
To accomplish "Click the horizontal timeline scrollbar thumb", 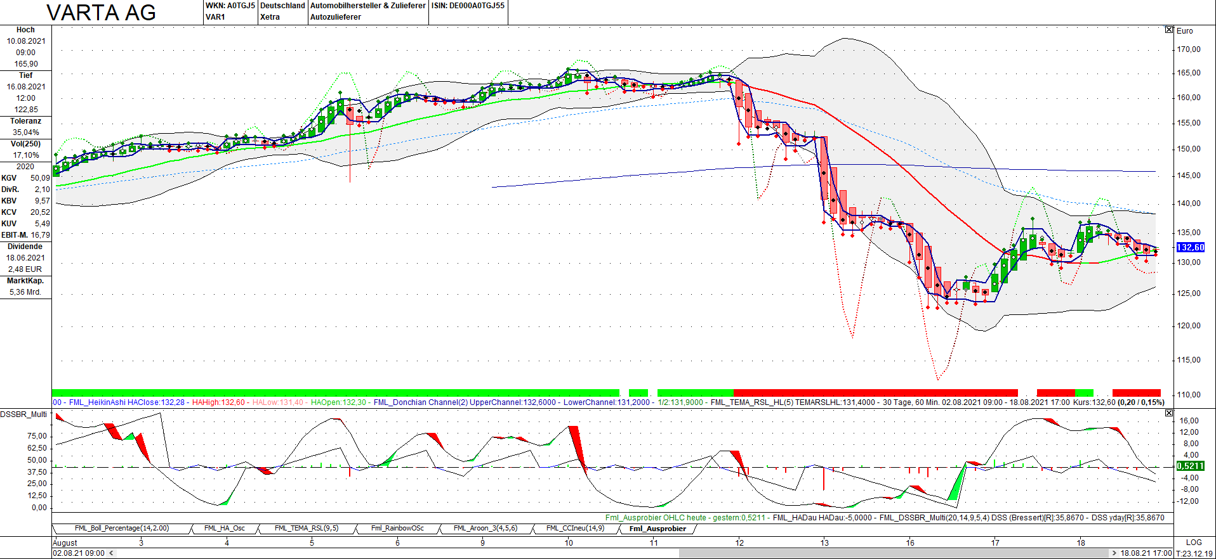I will 894,553.
